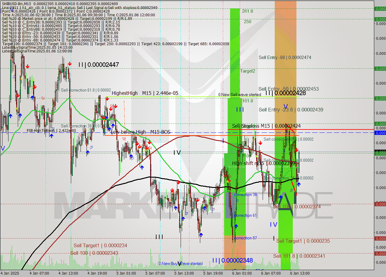Click the '5 Jan 19:00' time axis label
The height and width of the screenshot is (277, 386).
click(213, 273)
